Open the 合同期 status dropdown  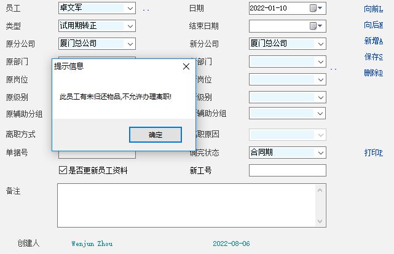320,152
